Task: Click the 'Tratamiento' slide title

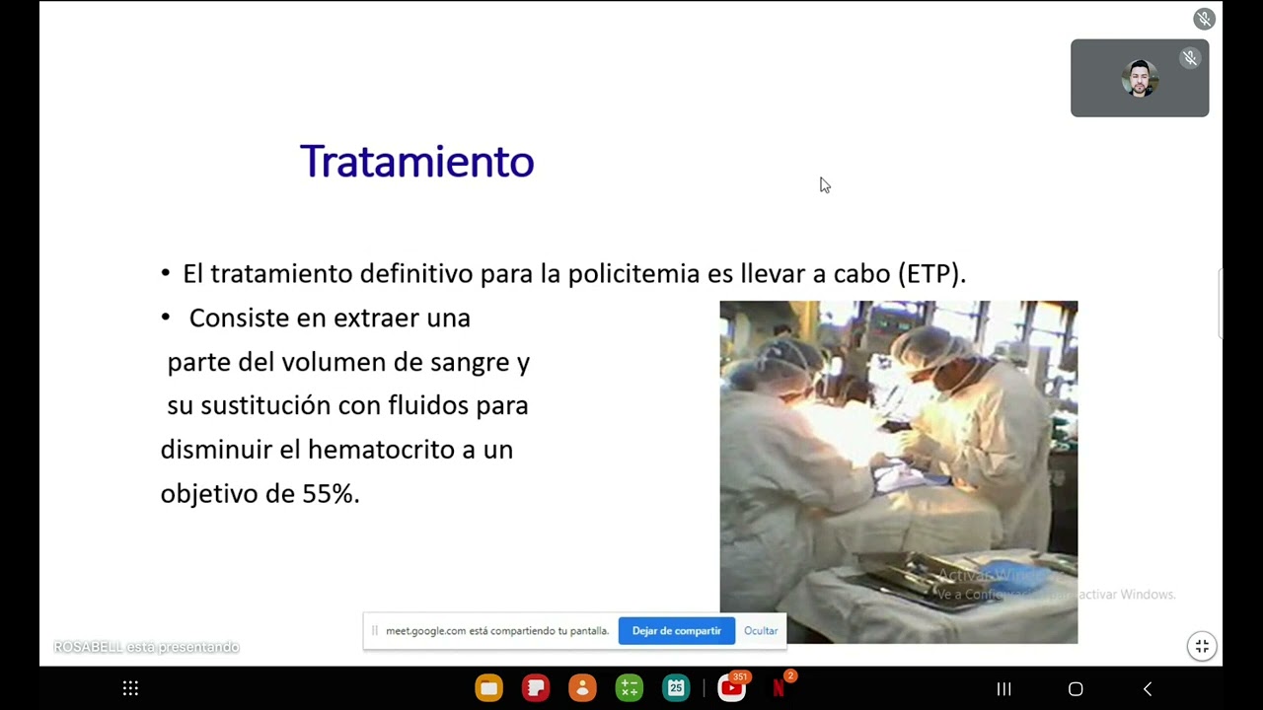Action: (x=416, y=161)
